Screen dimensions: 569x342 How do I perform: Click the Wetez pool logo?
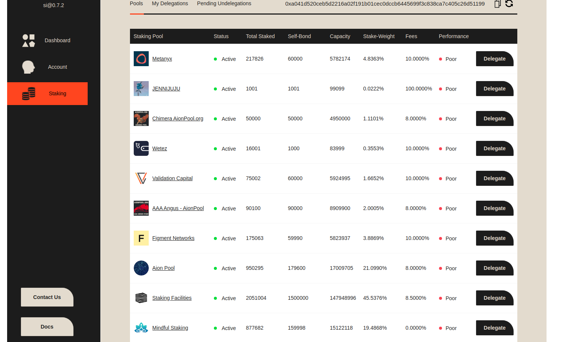click(x=141, y=148)
